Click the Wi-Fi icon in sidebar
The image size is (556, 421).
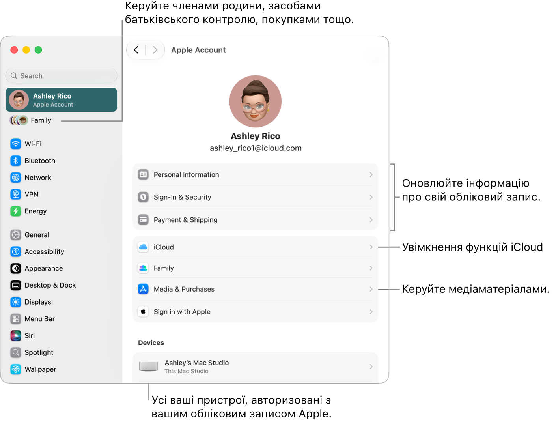[16, 144]
